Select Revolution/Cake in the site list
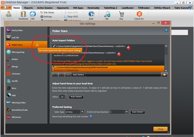Viewport: 194px width, 137px height. 26,110
